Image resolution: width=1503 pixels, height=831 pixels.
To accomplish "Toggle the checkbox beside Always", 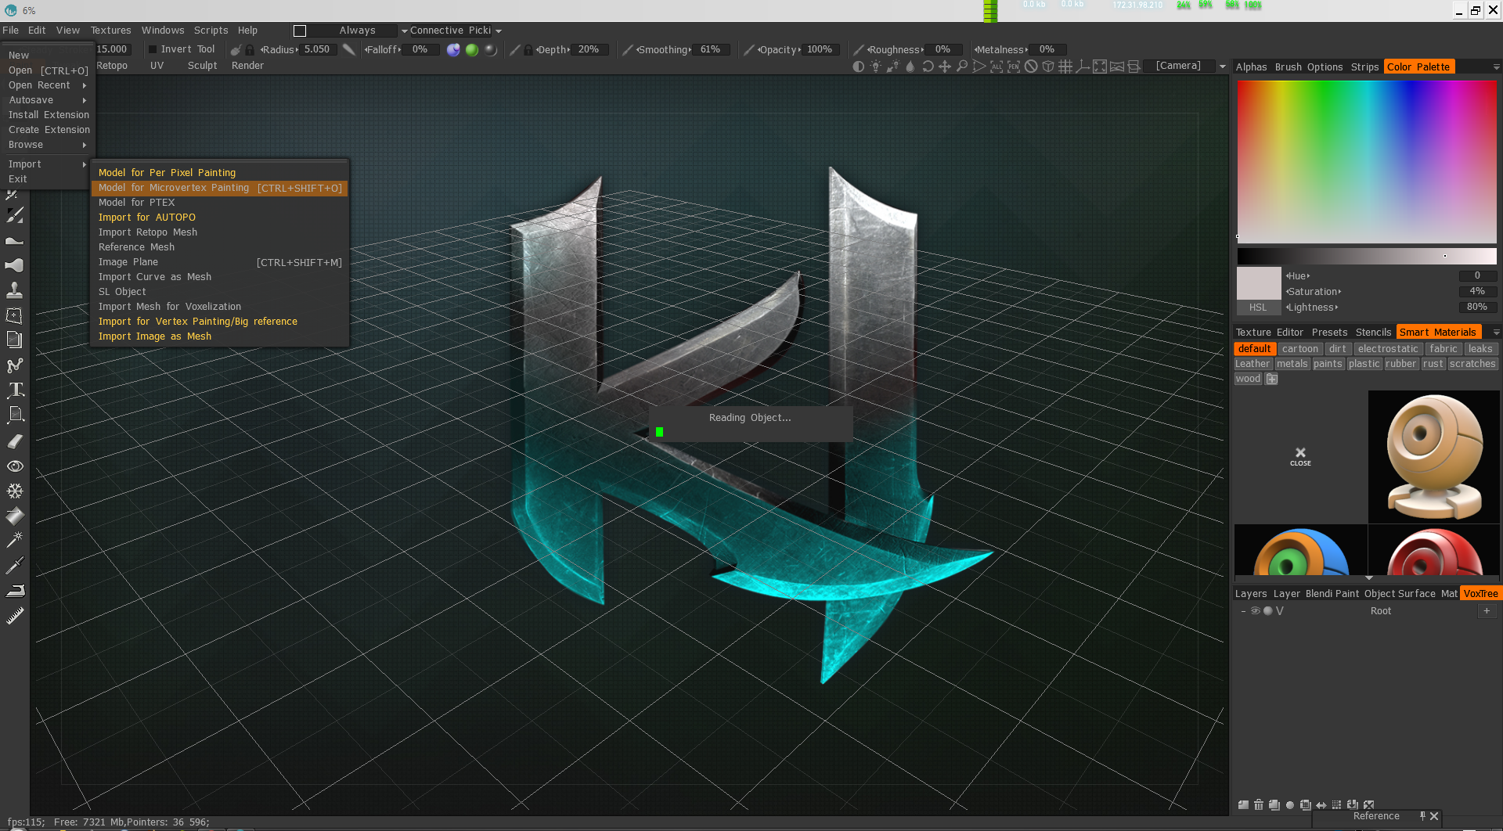I will [300, 31].
